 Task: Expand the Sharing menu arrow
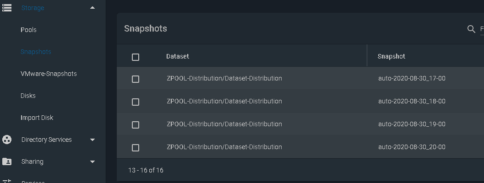(92, 161)
